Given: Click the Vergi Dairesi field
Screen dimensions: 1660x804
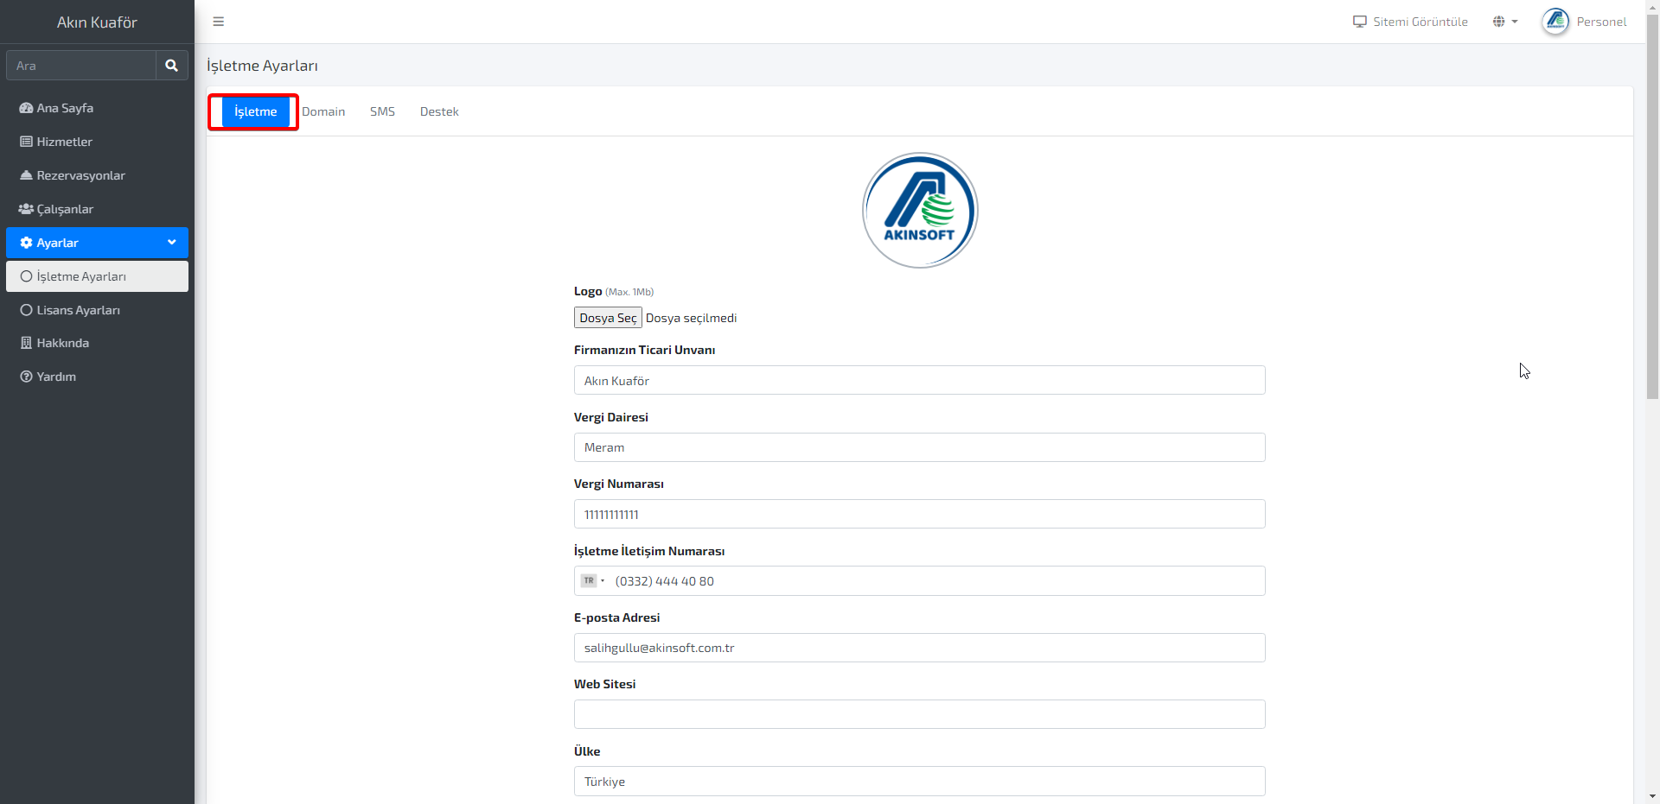Looking at the screenshot, I should click(920, 447).
